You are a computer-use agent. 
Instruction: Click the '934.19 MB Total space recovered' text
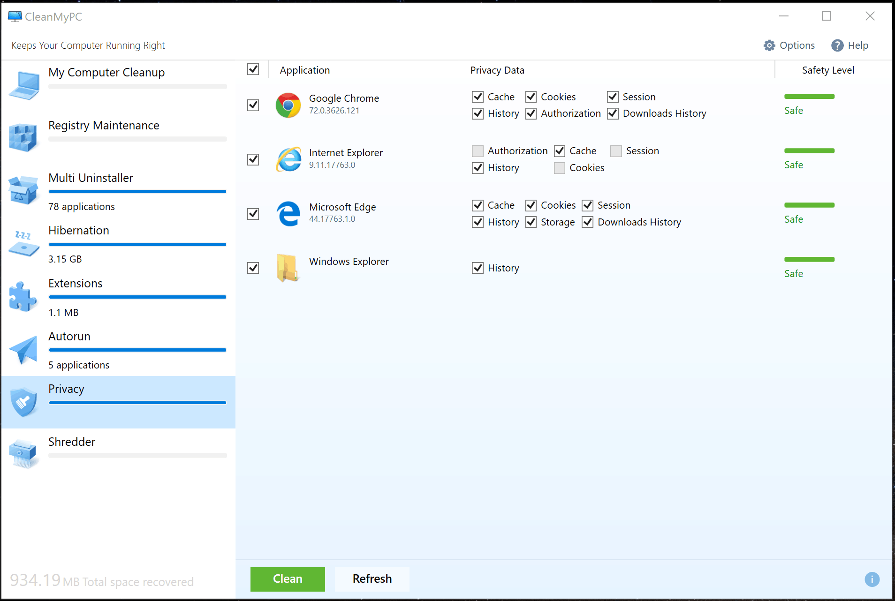(x=102, y=581)
